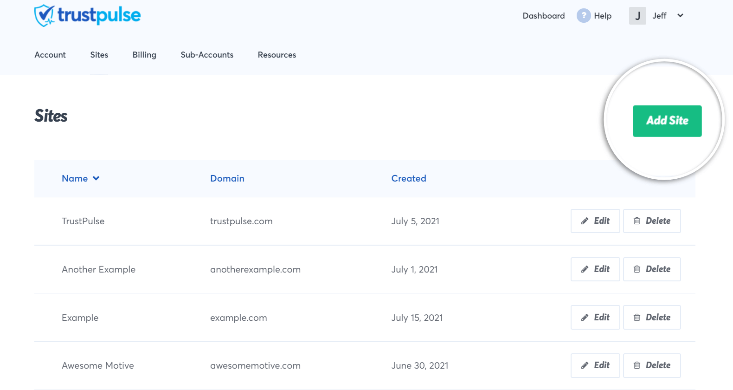Click the July 1, 2021 date
The image size is (733, 390).
pyautogui.click(x=414, y=270)
